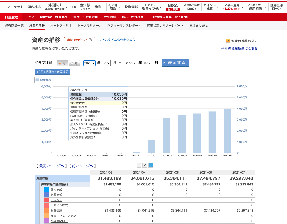Open the end month 07 dropdown
287x224 pixels.
tap(148, 63)
